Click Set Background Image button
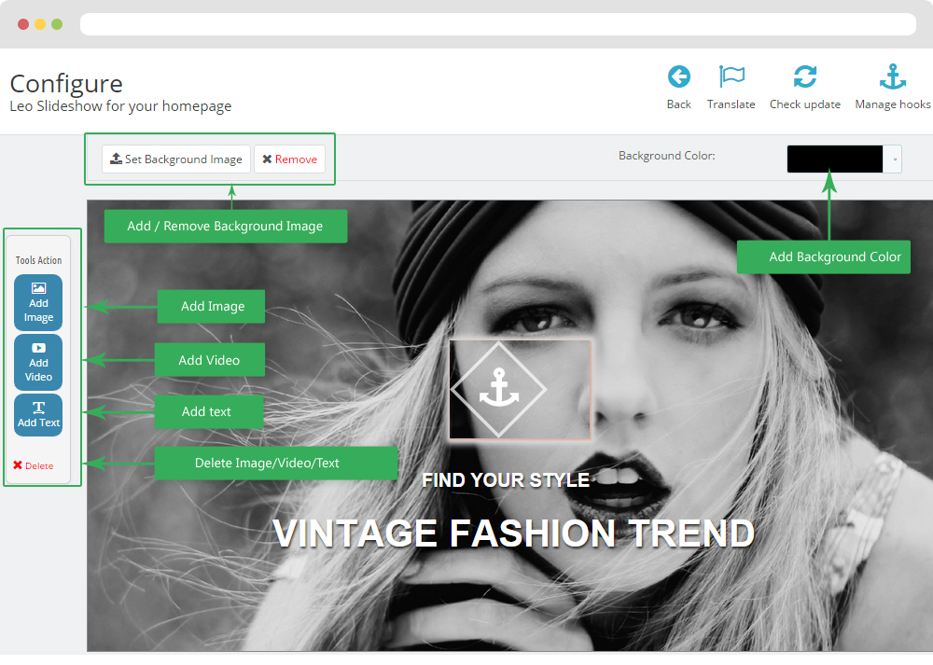The width and height of the screenshot is (933, 665). coord(176,159)
